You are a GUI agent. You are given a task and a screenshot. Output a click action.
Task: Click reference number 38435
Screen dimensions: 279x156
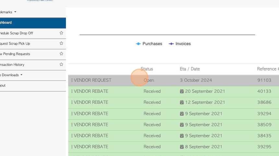click(264, 136)
